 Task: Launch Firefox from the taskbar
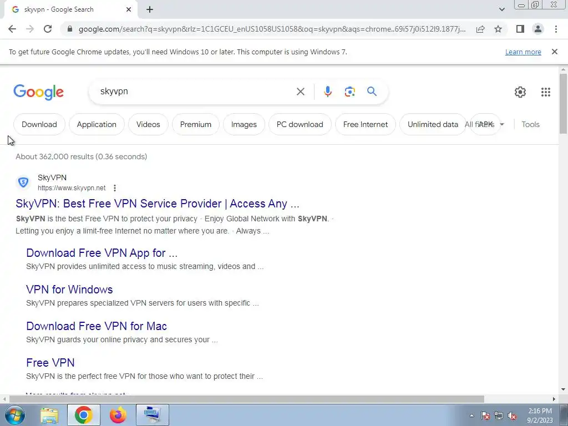pyautogui.click(x=118, y=415)
